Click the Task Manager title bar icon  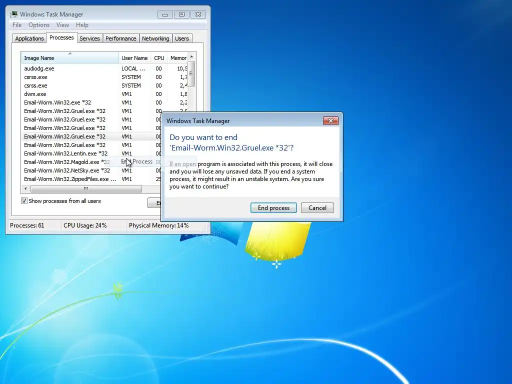tap(13, 14)
